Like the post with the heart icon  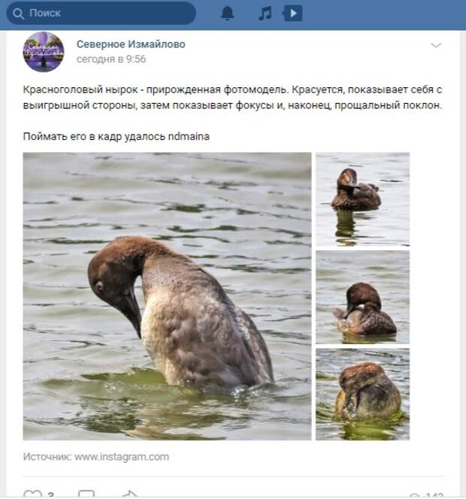33,494
